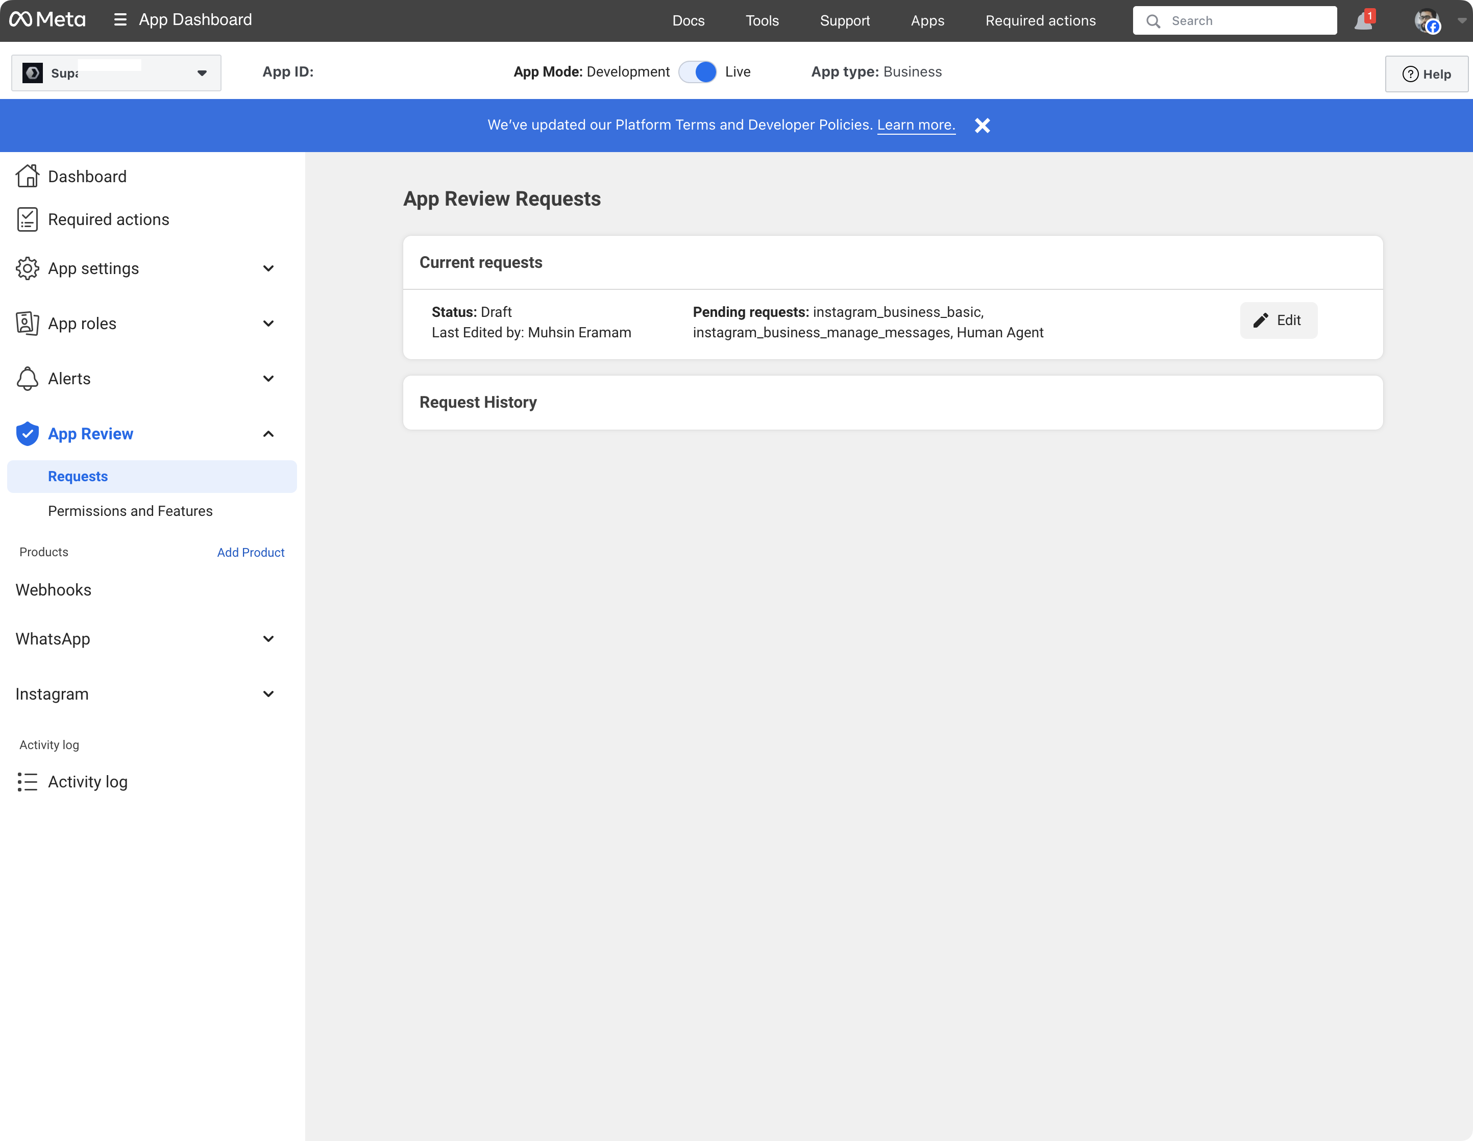Open the Learn more link
The image size is (1473, 1141).
916,126
